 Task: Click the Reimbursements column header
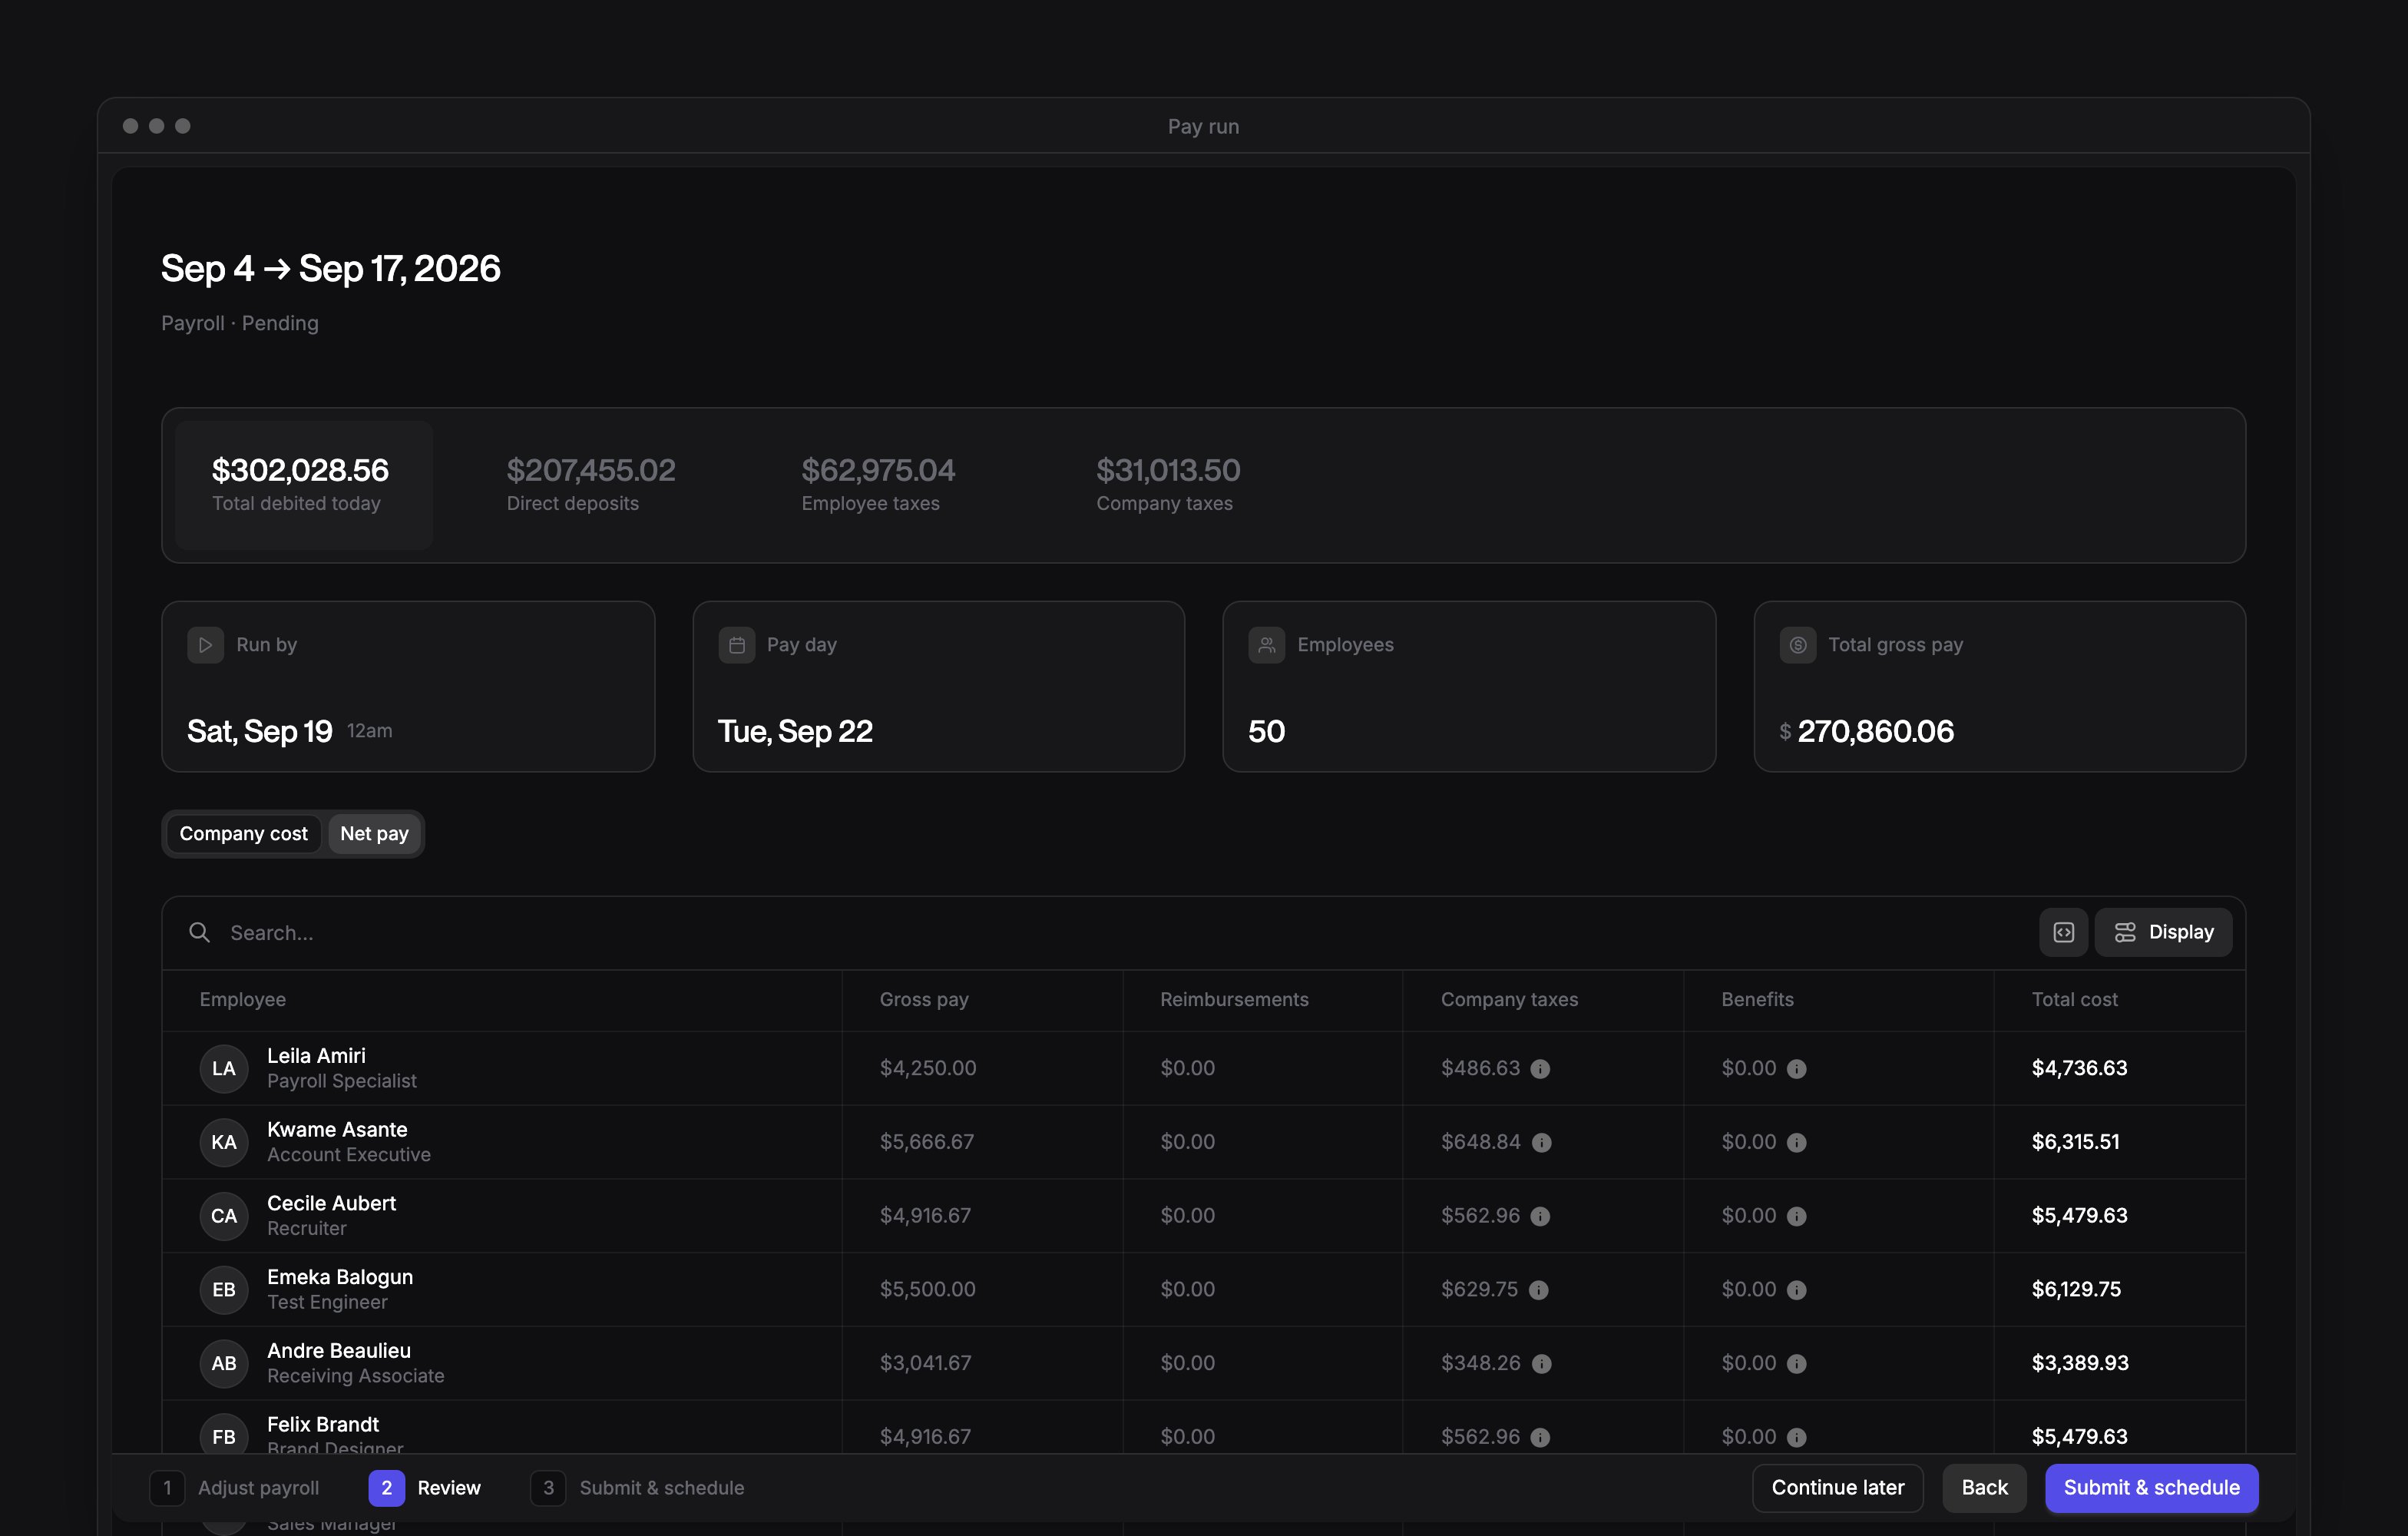pyautogui.click(x=1234, y=1000)
